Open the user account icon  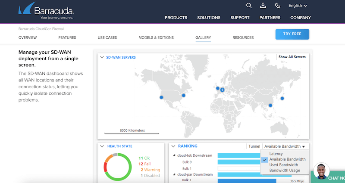[x=263, y=6]
